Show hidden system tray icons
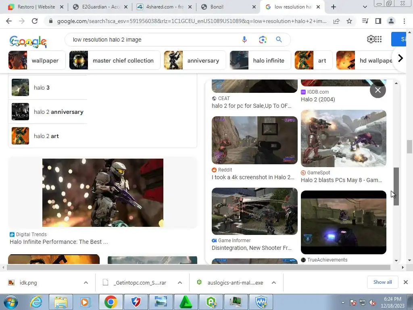 click(343, 302)
